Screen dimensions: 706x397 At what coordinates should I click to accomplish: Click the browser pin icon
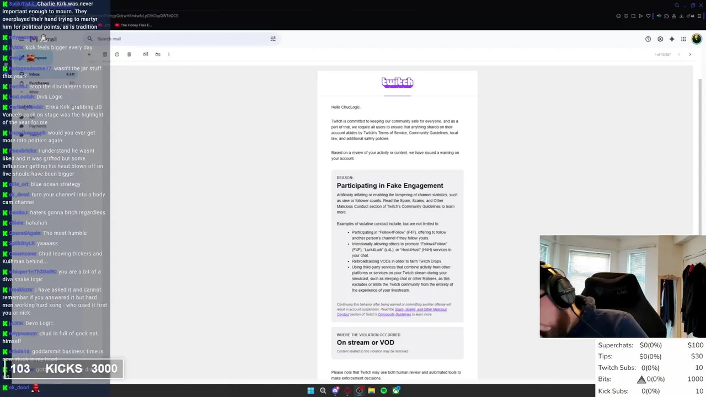pos(626,16)
